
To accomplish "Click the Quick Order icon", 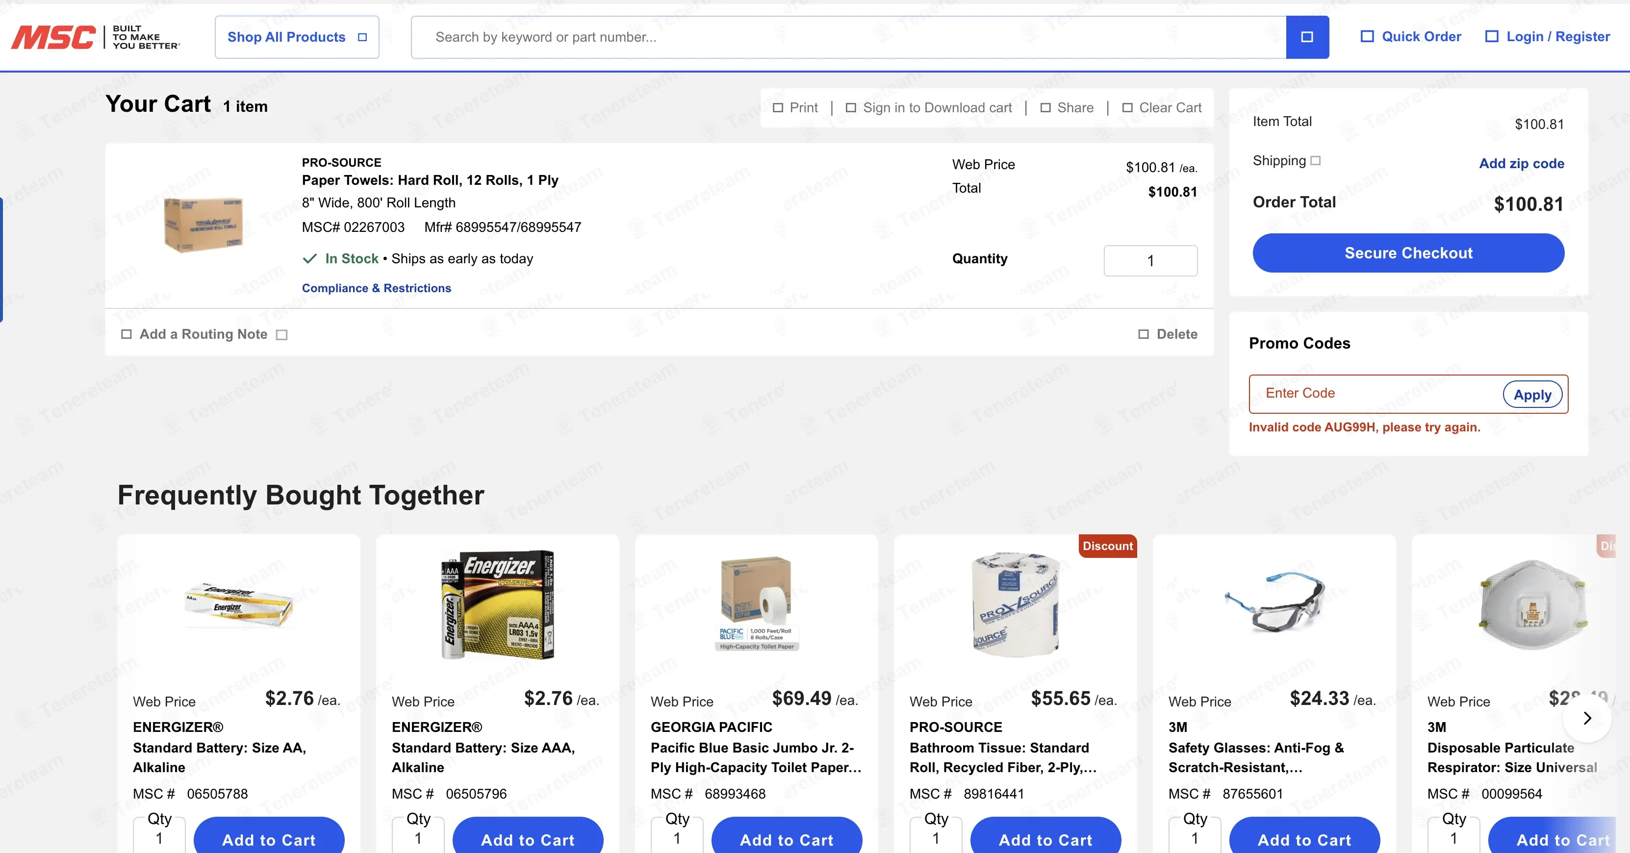I will click(x=1367, y=37).
